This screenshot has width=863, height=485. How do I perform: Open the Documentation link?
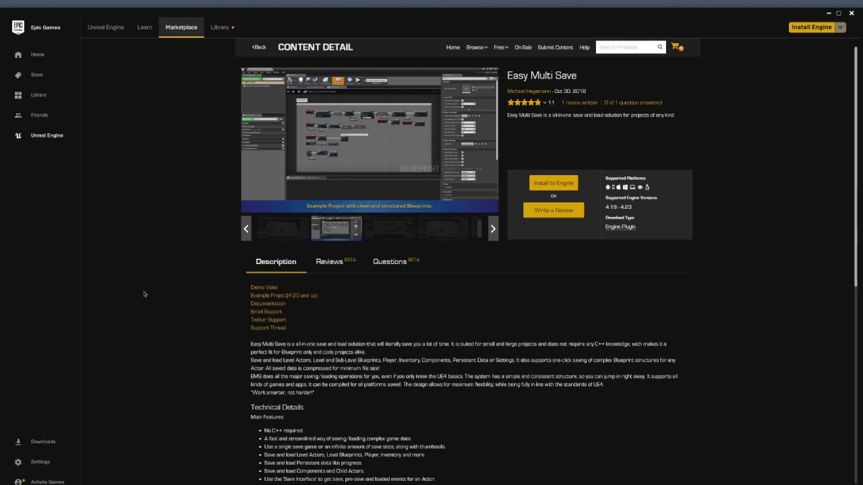(268, 303)
